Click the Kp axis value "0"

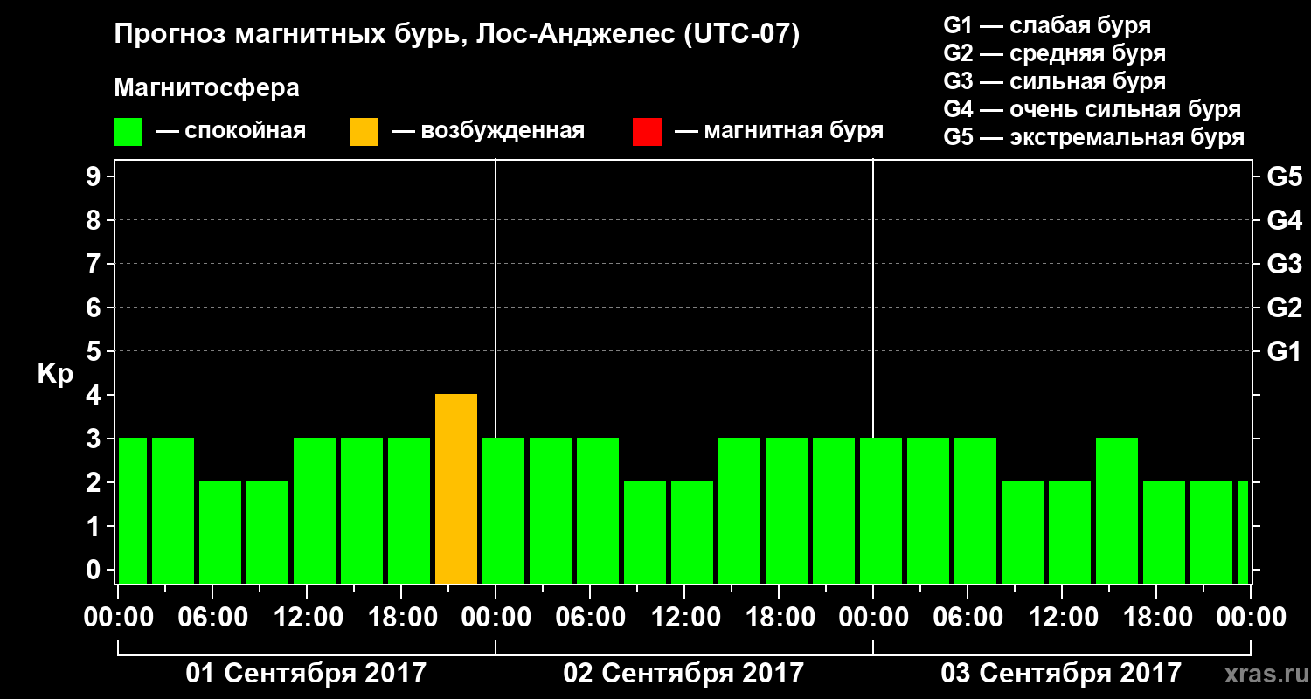pos(95,571)
